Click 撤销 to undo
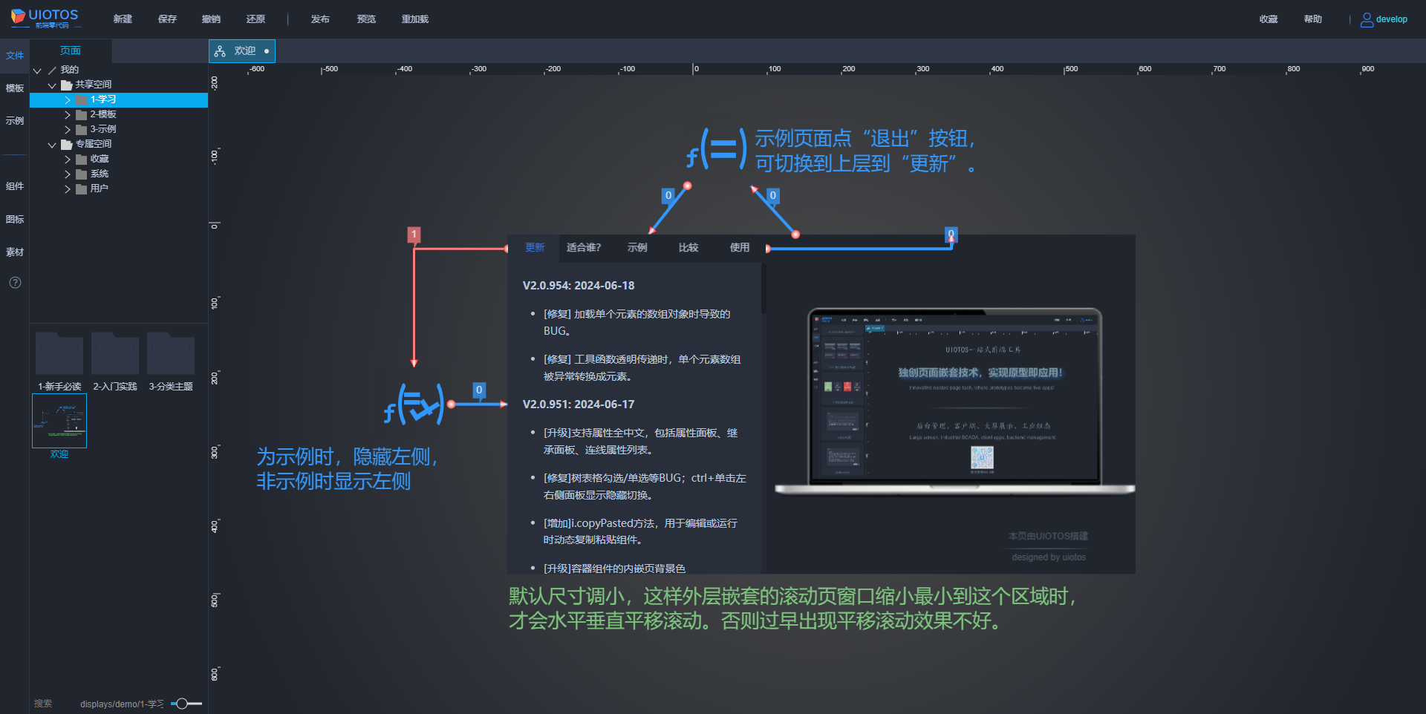 [x=211, y=19]
